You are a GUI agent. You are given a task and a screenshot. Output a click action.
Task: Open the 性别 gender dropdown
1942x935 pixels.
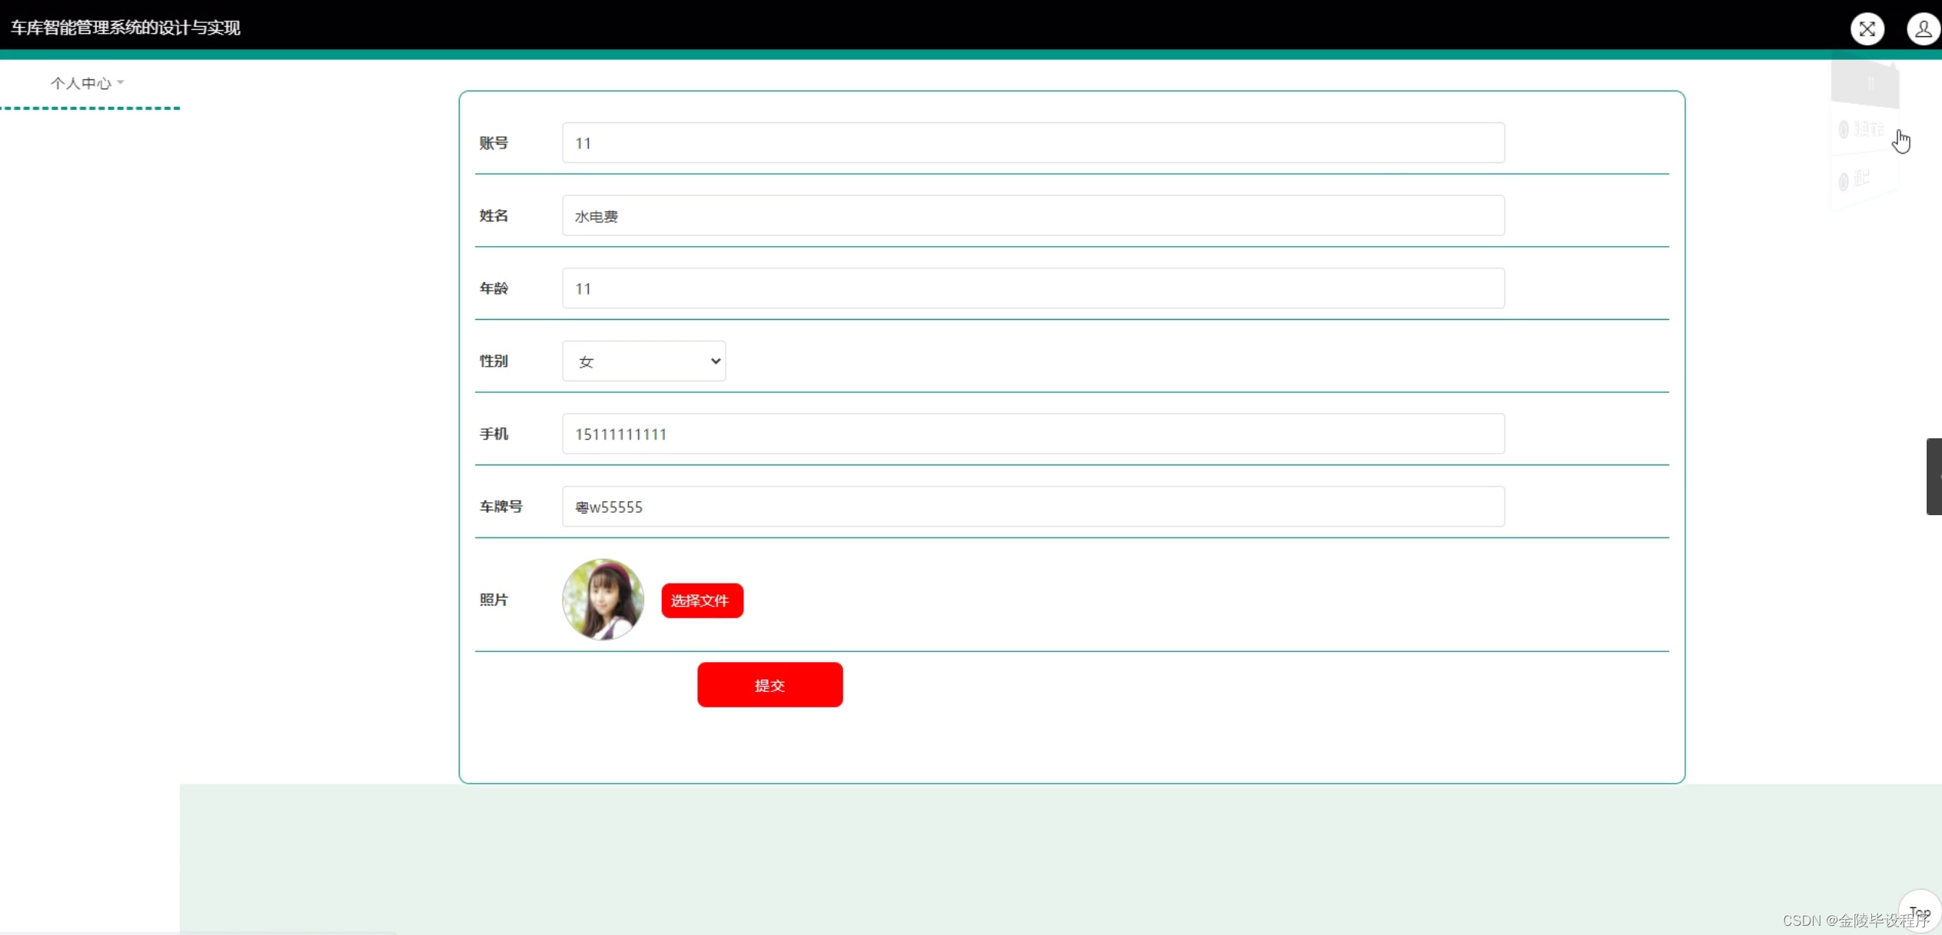click(643, 361)
